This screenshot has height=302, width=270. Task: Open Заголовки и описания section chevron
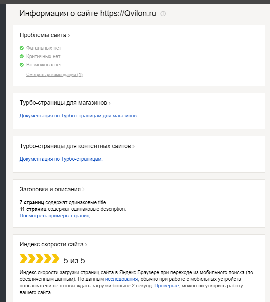tap(84, 189)
